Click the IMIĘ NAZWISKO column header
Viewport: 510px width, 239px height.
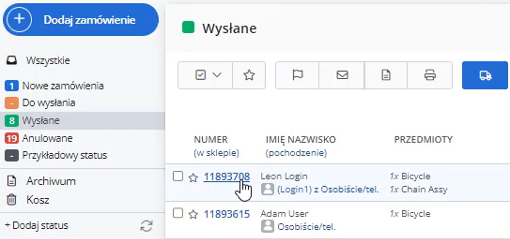coord(301,139)
